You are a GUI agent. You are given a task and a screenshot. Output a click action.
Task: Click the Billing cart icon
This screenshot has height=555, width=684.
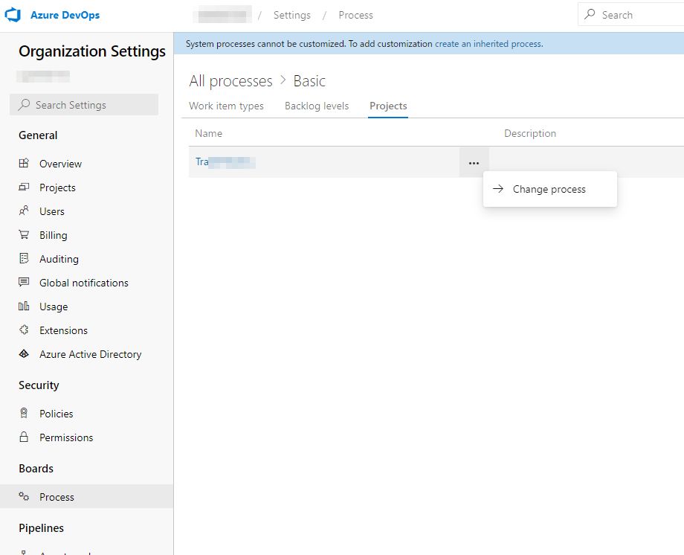pos(24,235)
